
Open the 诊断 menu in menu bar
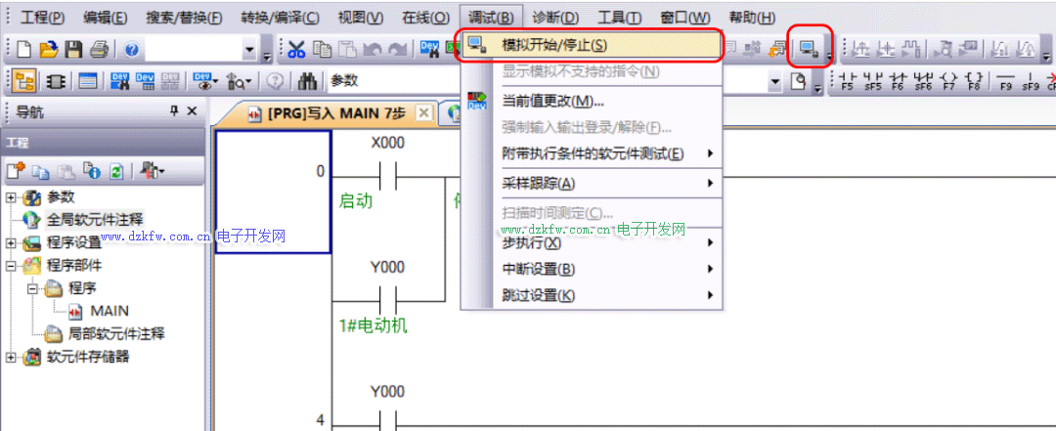555,18
